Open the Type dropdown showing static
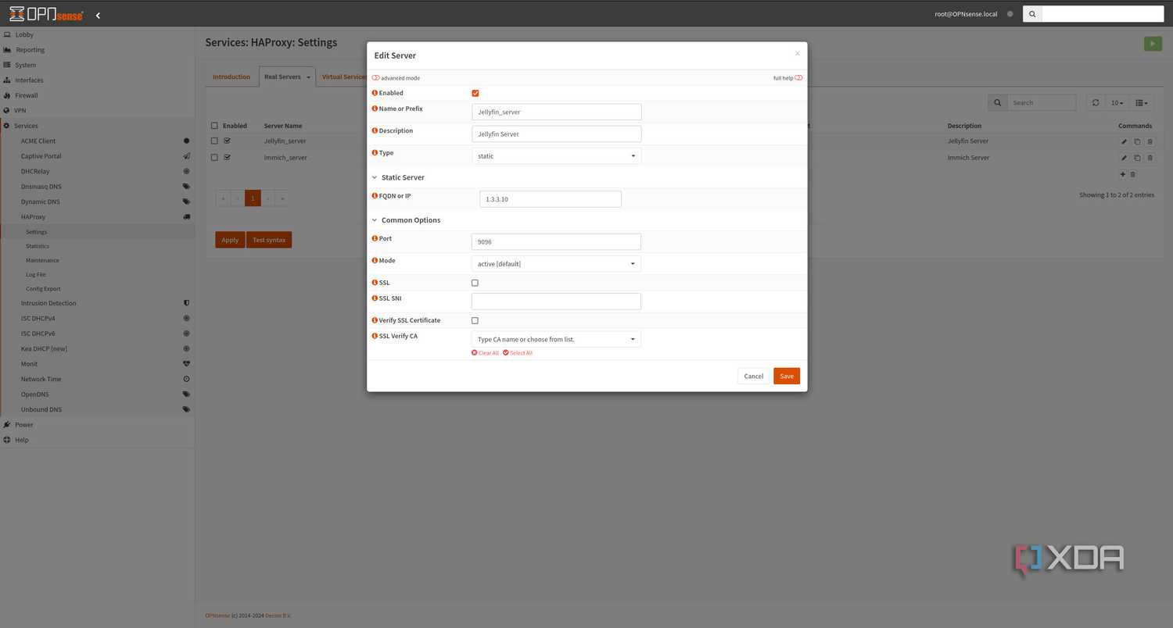Image resolution: width=1173 pixels, height=628 pixels. coord(556,156)
